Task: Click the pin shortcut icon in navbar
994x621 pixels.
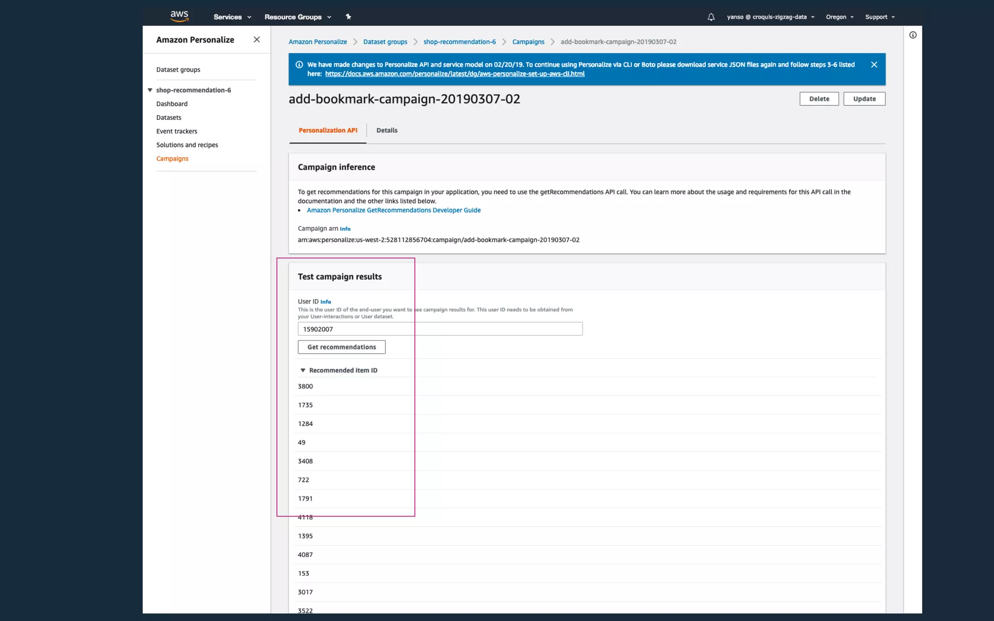Action: 348,16
